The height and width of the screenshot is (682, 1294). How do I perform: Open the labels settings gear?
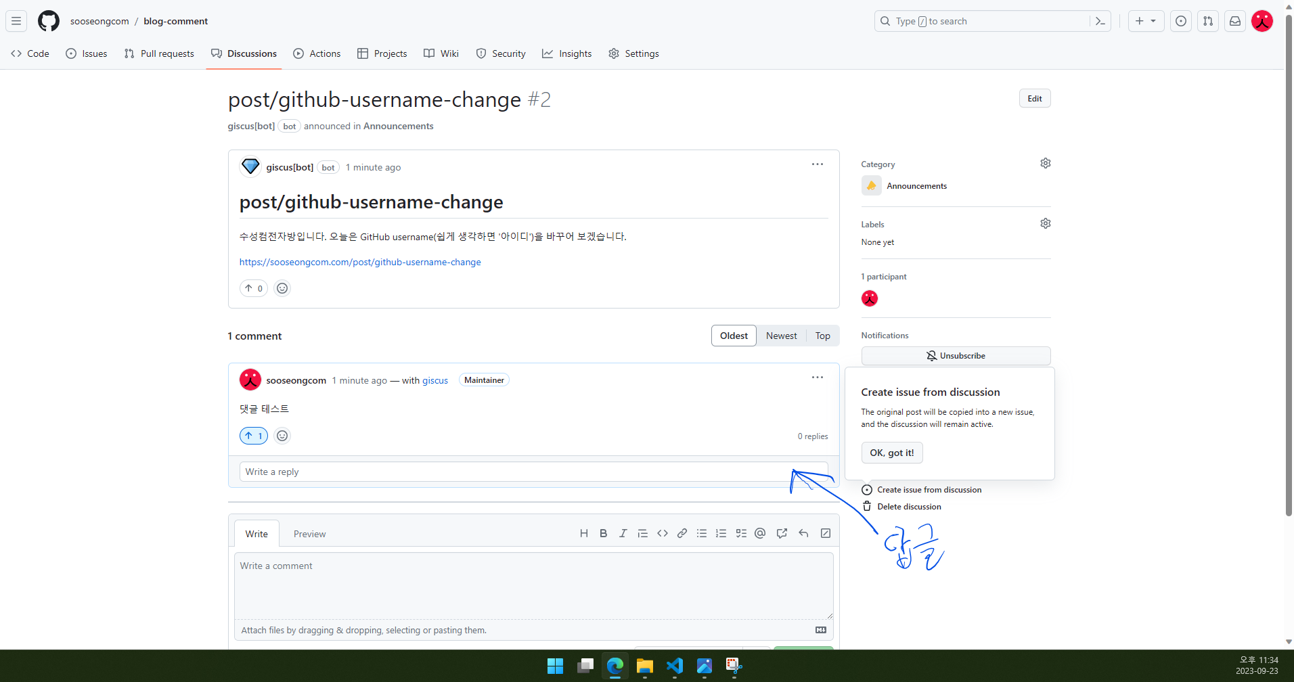(1046, 223)
